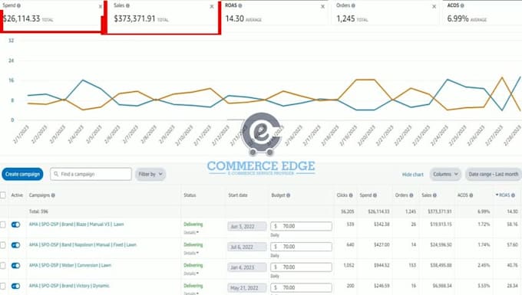This screenshot has height=295, width=522.
Task: Select checkbox for Brand Victory Dynamic campaign
Action: (3, 287)
